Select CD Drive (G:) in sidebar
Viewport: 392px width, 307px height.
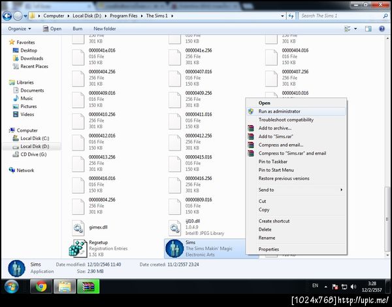click(x=30, y=154)
